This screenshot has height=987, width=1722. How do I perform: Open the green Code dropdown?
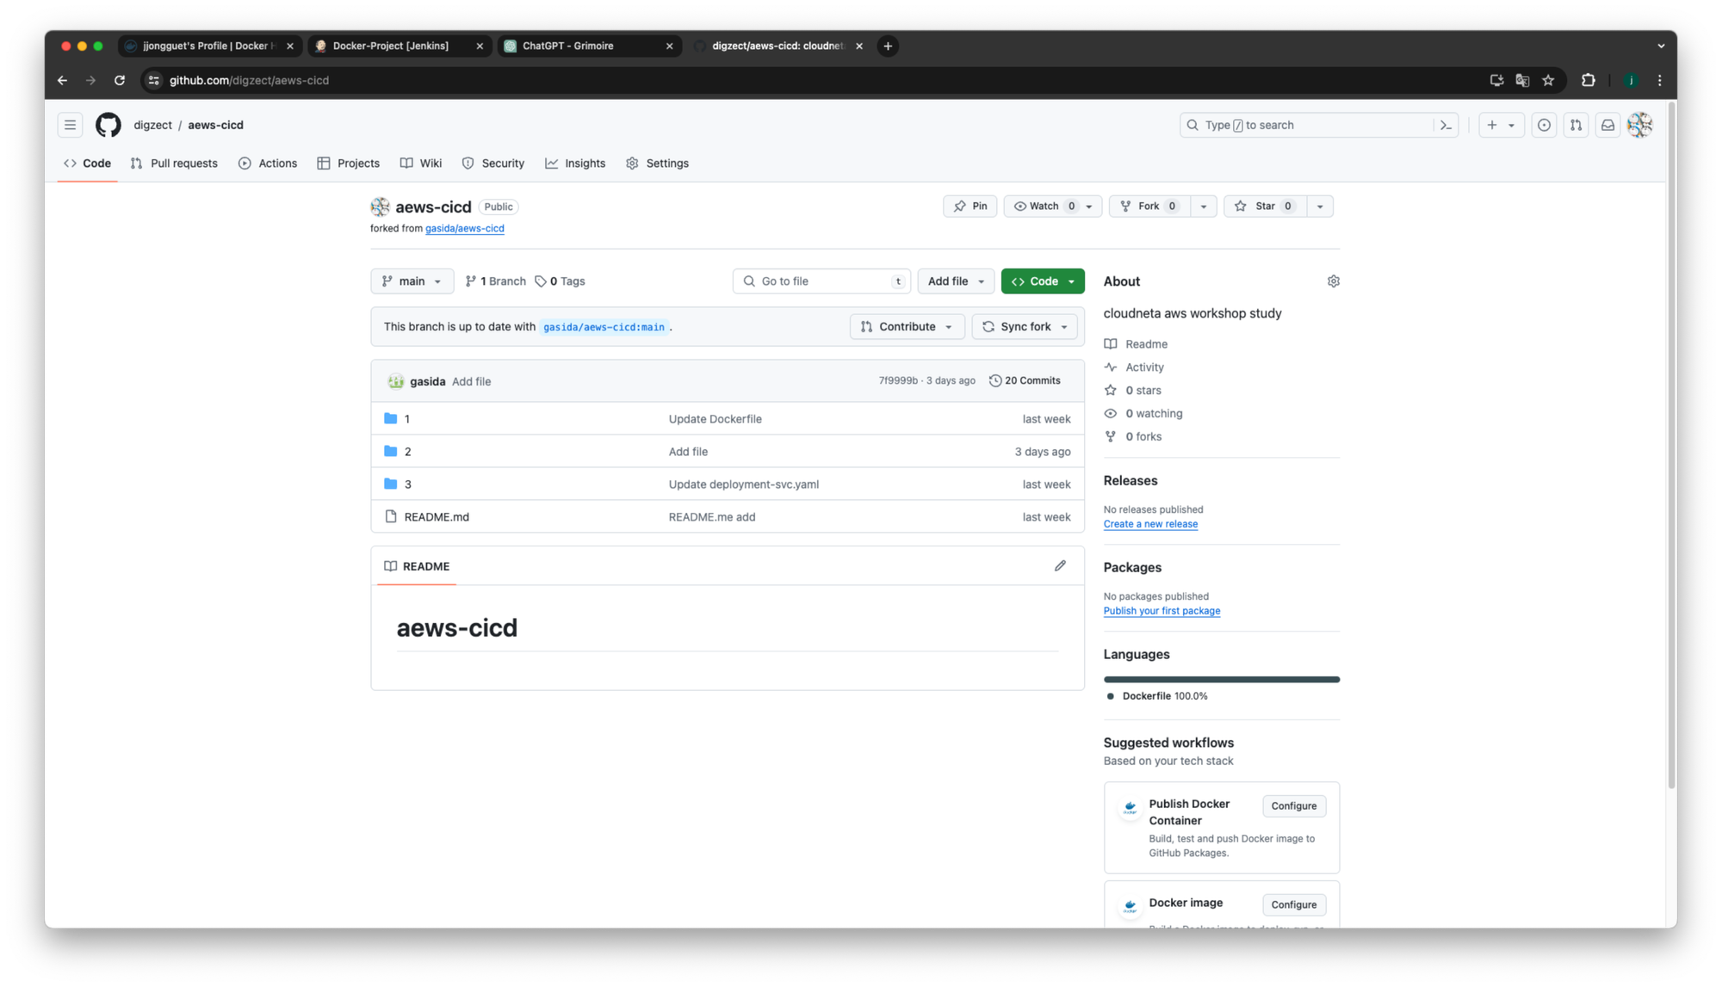[x=1042, y=281]
